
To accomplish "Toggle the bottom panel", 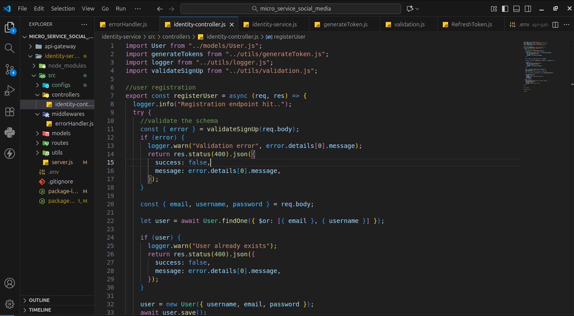I will pyautogui.click(x=516, y=9).
